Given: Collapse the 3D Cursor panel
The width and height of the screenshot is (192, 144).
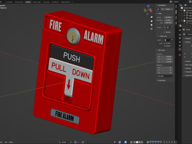Looking at the screenshot, I should (x=157, y=50).
